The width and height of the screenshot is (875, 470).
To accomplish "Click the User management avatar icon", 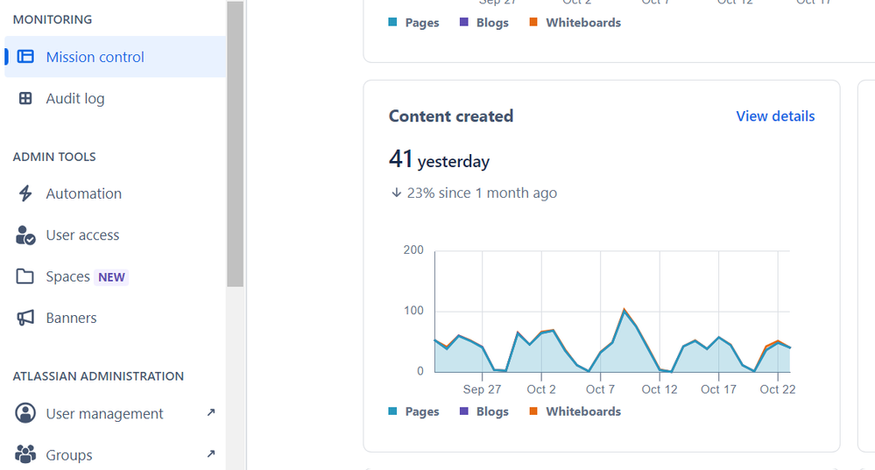I will [x=25, y=413].
